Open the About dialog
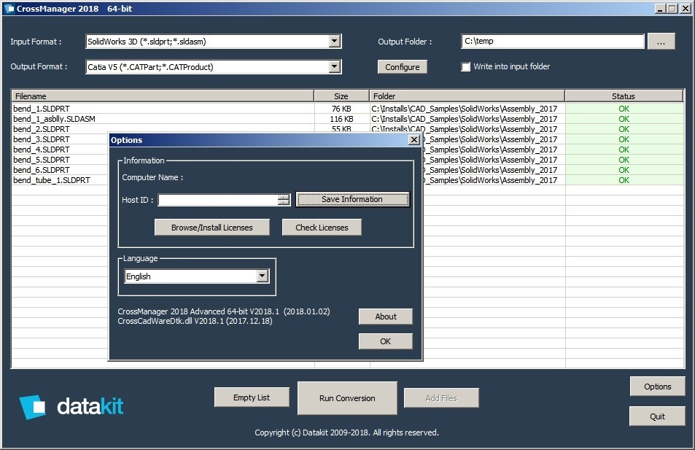 pos(386,317)
